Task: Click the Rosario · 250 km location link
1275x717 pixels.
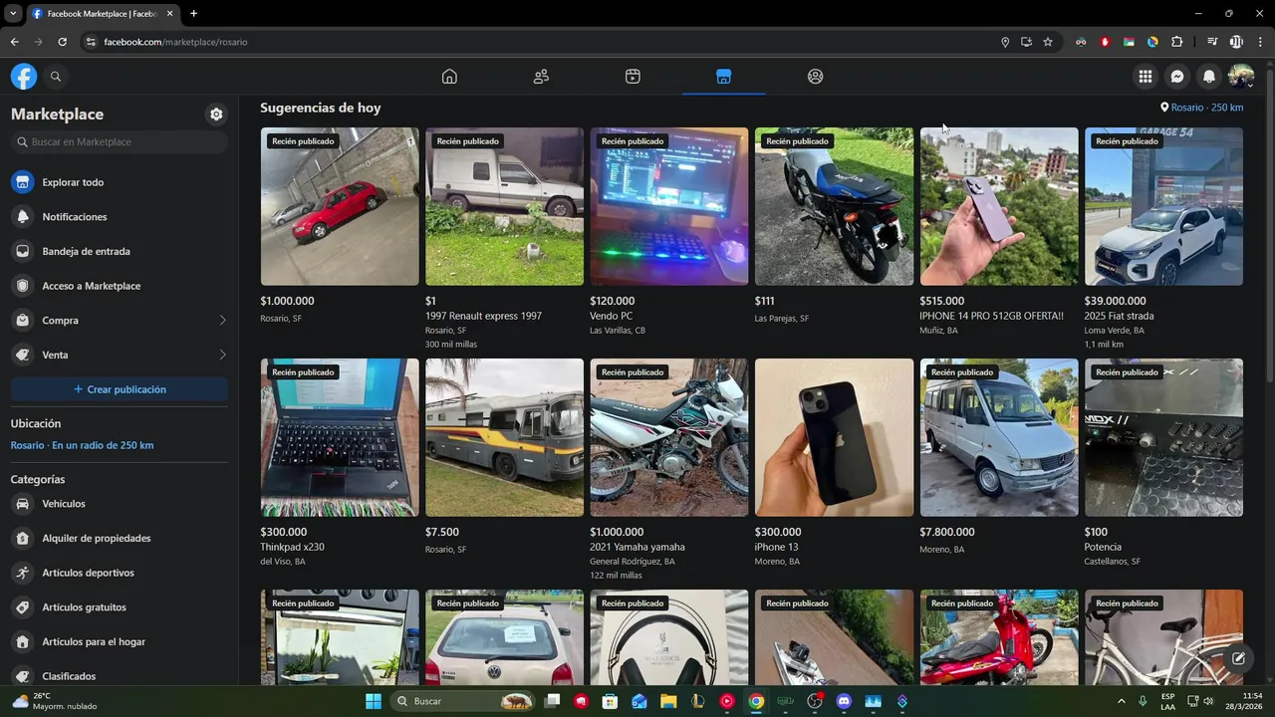Action: 1202,108
